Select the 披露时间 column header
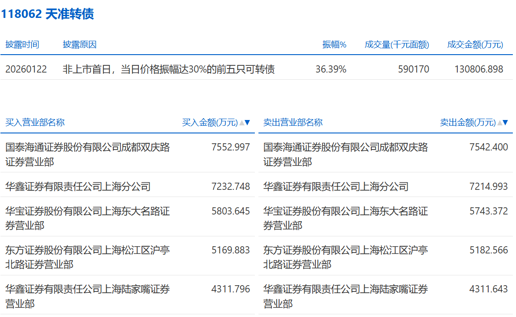 (22, 45)
